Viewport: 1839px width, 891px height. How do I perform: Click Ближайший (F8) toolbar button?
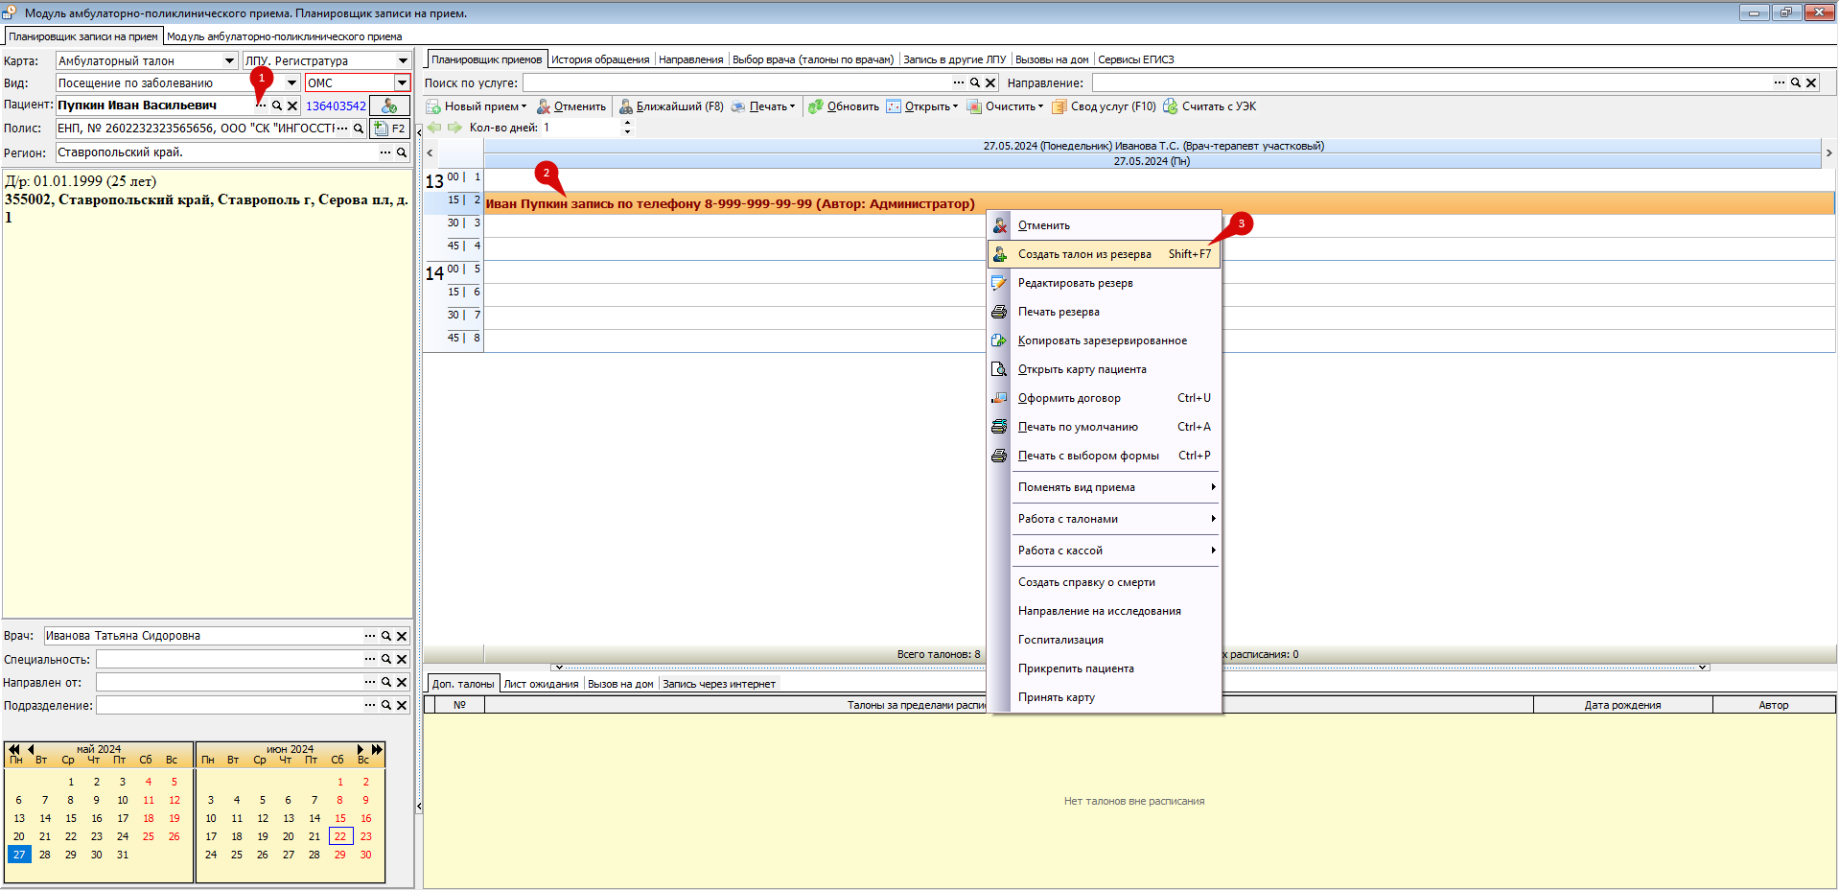[671, 106]
